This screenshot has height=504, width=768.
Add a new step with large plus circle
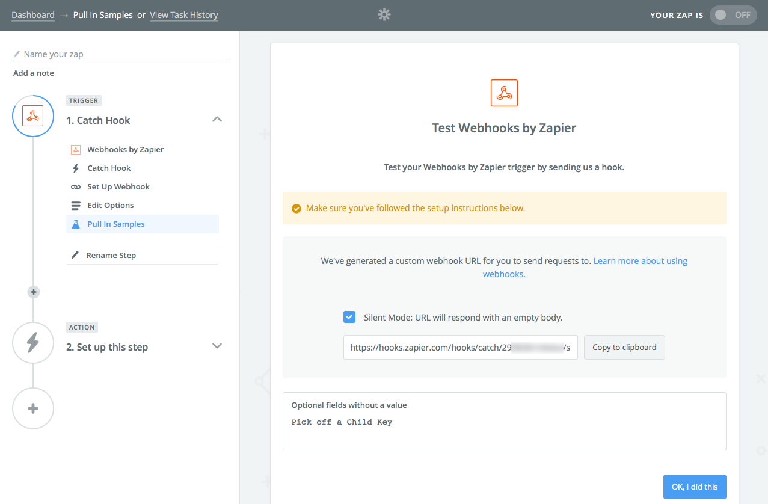tap(33, 409)
